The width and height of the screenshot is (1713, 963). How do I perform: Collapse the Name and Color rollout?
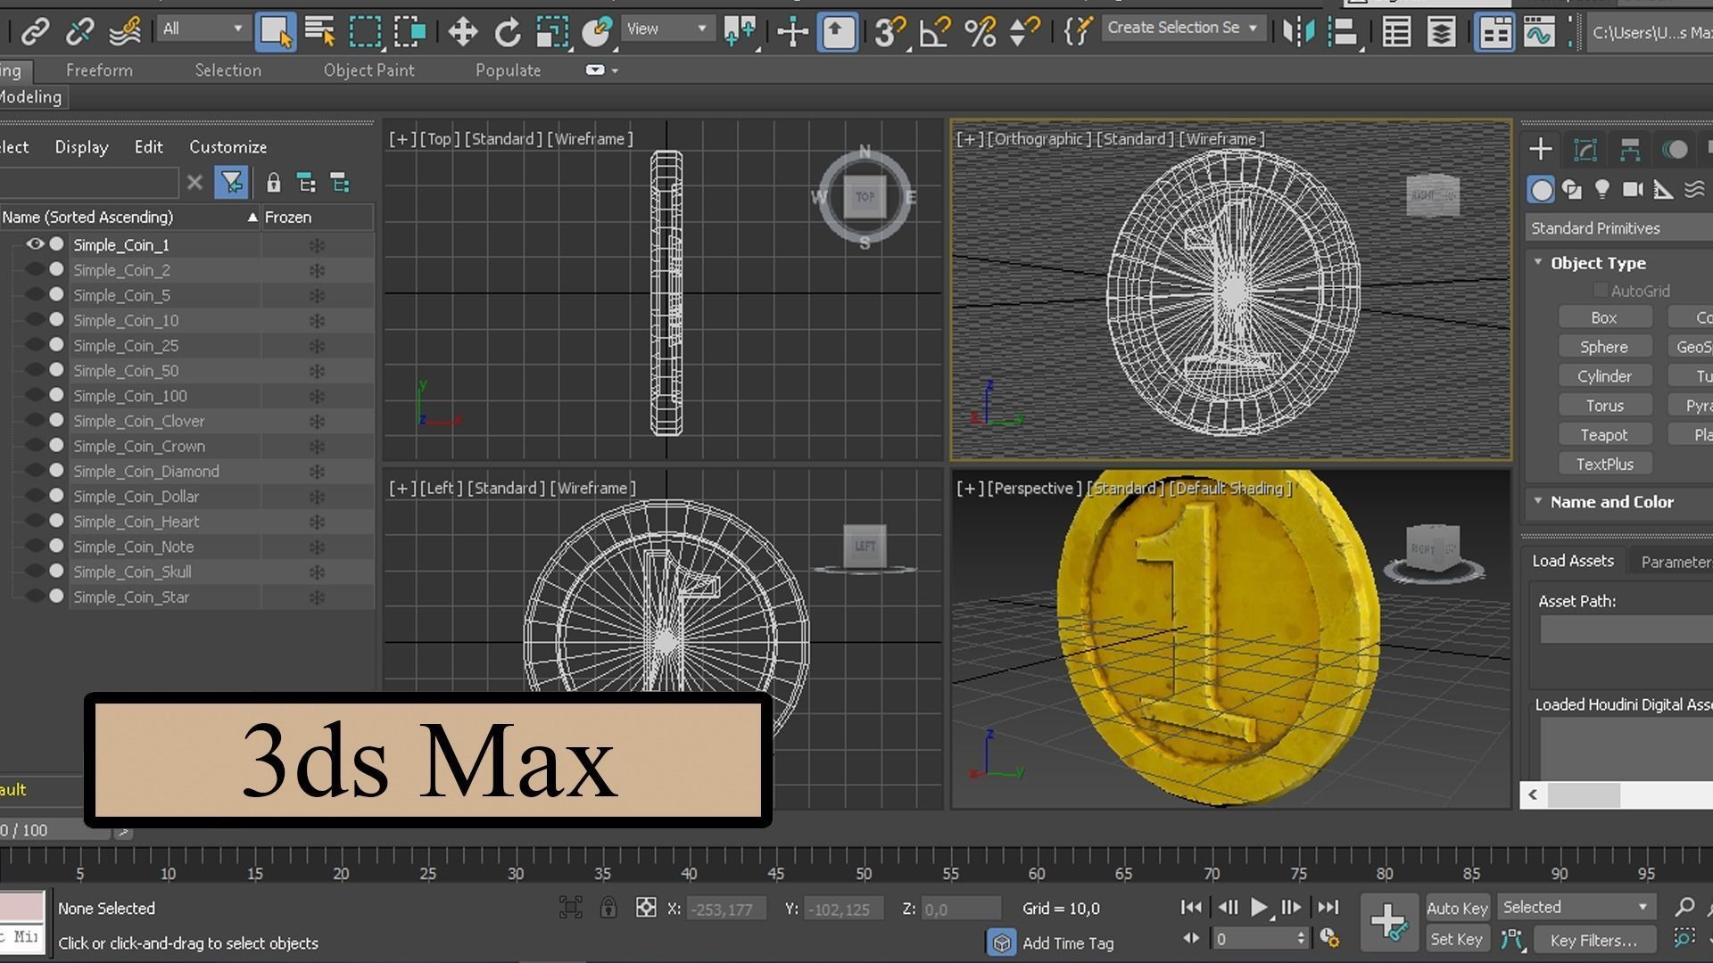[1538, 501]
